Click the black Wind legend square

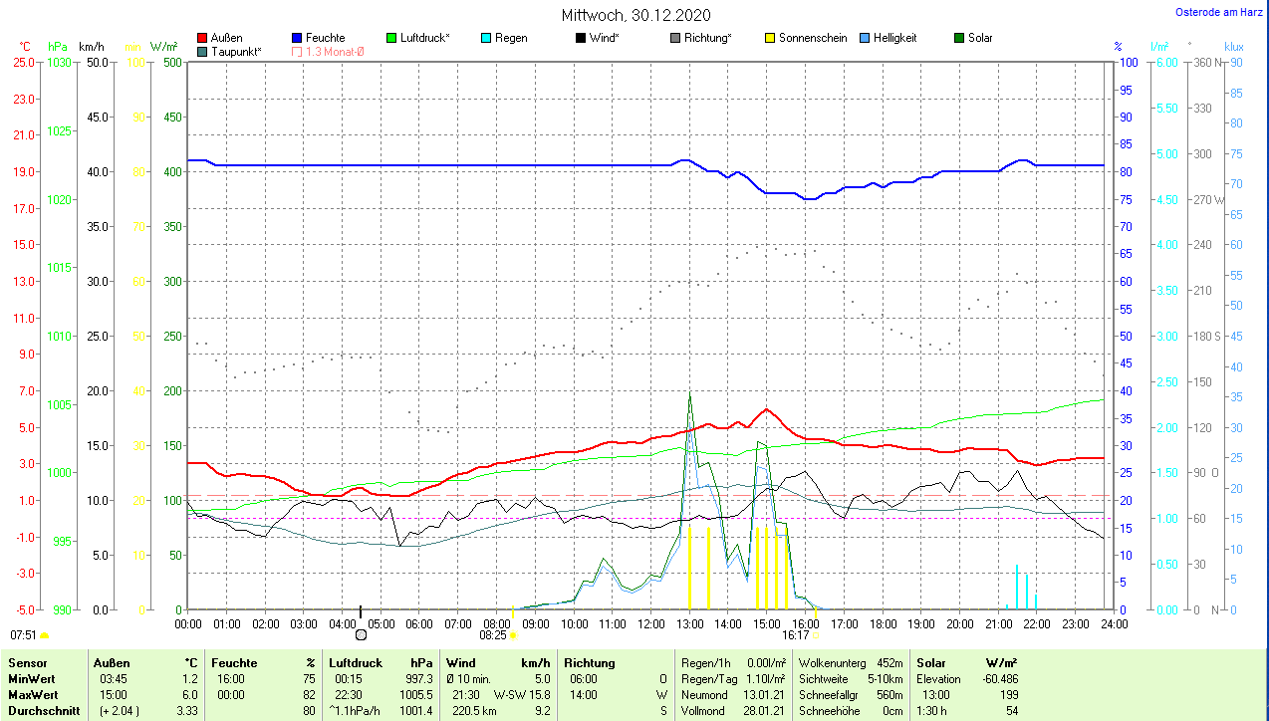point(581,39)
